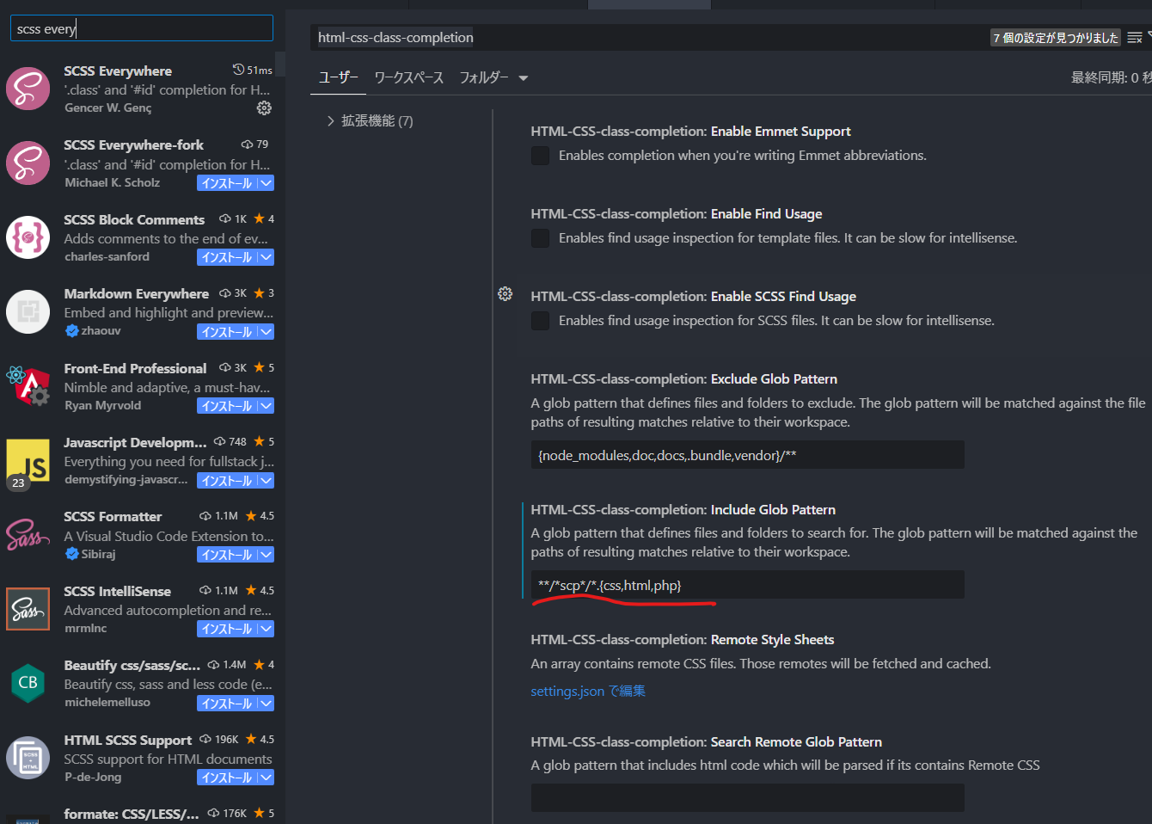
Task: Open Javascript Development extension pack icon
Action: (28, 460)
